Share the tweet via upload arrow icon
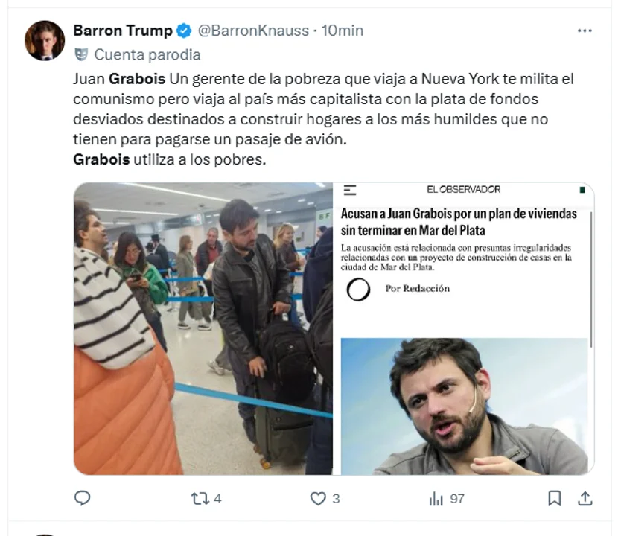621x536 pixels. (585, 498)
